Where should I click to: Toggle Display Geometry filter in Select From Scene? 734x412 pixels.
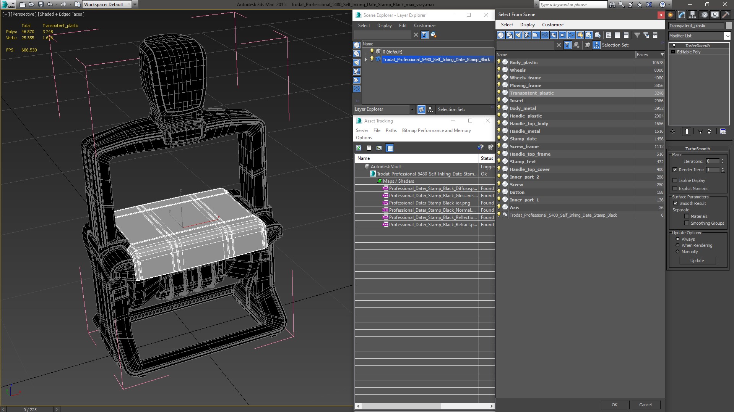[x=501, y=35]
